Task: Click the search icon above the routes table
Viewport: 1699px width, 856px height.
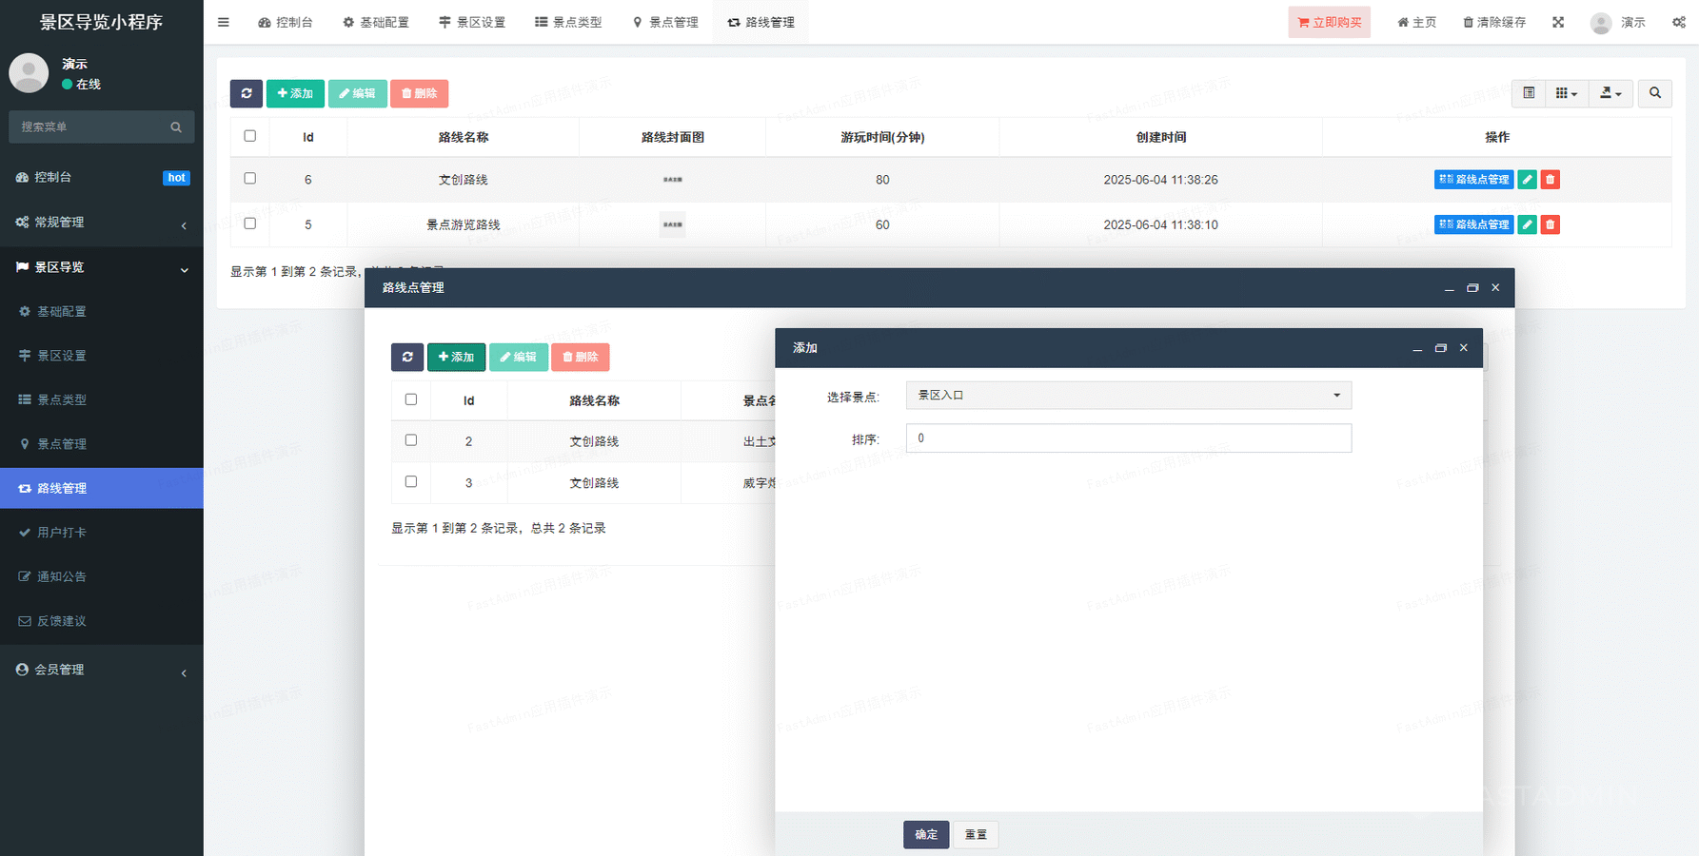Action: [1655, 93]
